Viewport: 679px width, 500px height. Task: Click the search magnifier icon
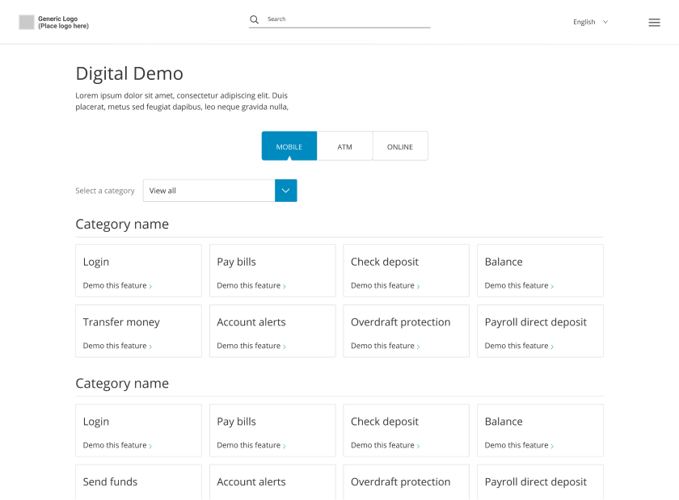pos(254,19)
